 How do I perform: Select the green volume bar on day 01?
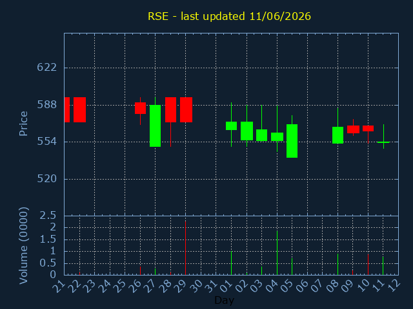click(231, 263)
